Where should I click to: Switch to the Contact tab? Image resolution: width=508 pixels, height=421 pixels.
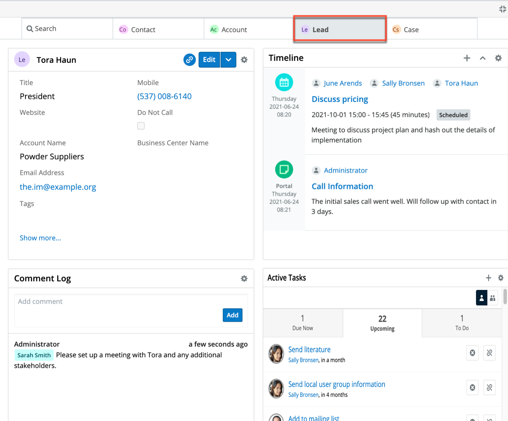click(x=143, y=30)
